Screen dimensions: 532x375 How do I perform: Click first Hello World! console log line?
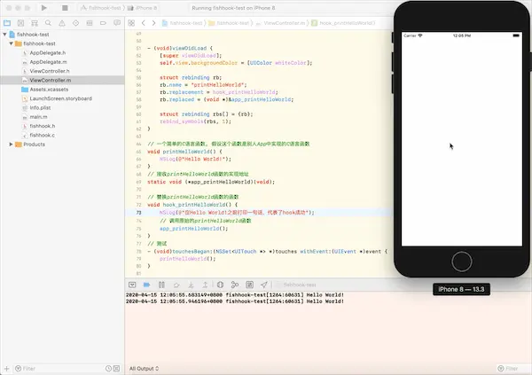coord(235,295)
